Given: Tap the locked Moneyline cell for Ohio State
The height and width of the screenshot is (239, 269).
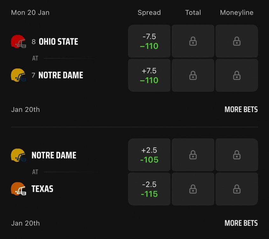Looking at the screenshot, I should pos(237,41).
